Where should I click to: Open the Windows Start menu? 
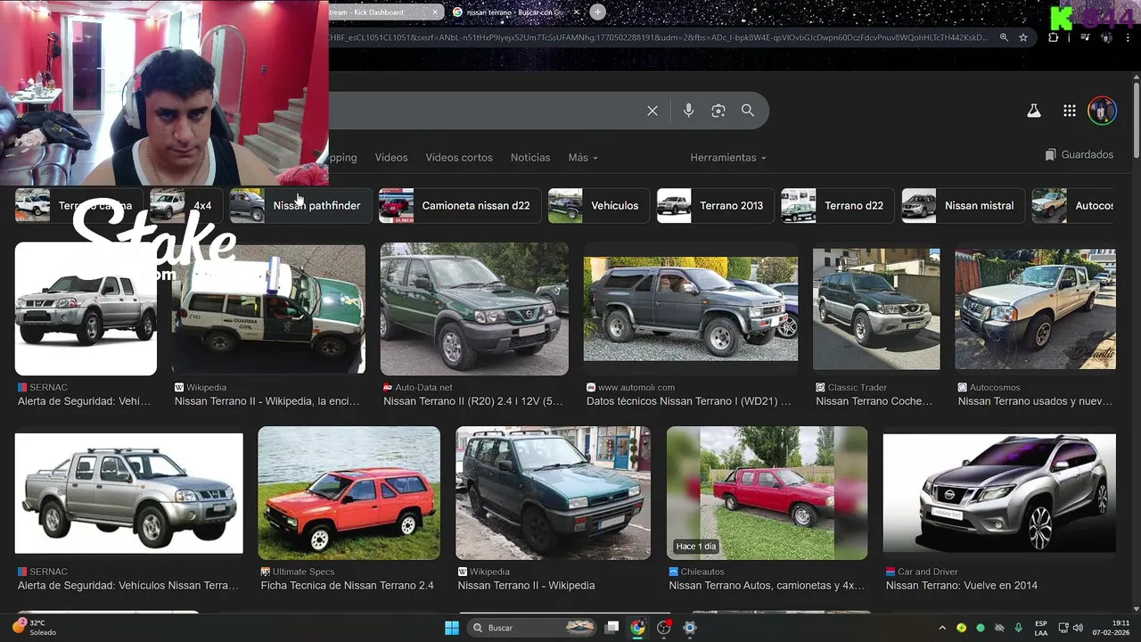pos(452,628)
